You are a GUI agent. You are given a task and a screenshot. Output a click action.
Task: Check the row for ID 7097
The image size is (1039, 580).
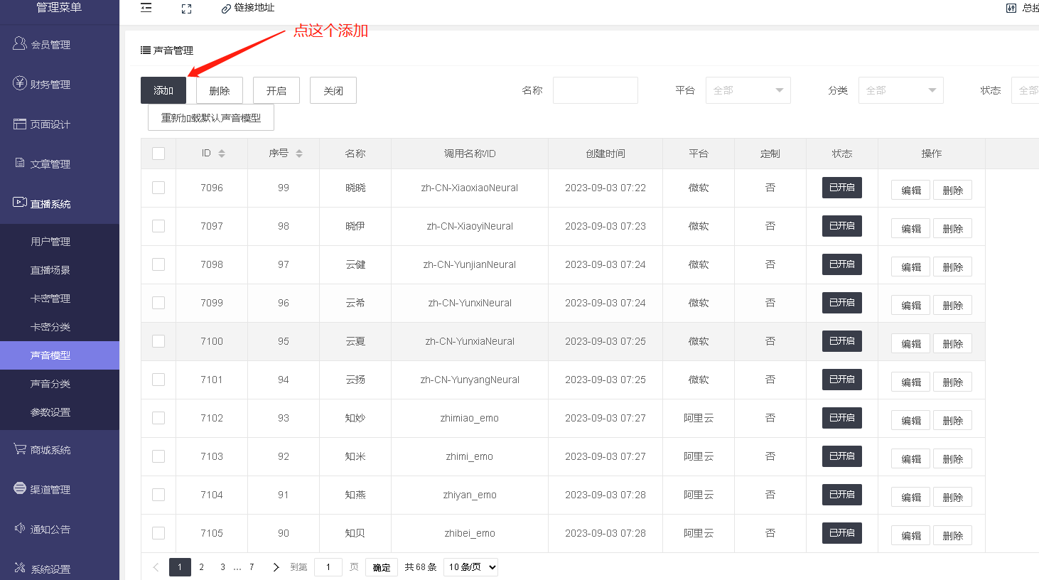tap(158, 226)
